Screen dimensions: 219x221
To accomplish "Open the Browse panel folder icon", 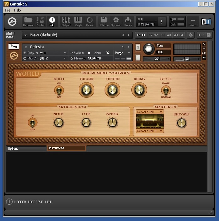I will coord(28,22).
